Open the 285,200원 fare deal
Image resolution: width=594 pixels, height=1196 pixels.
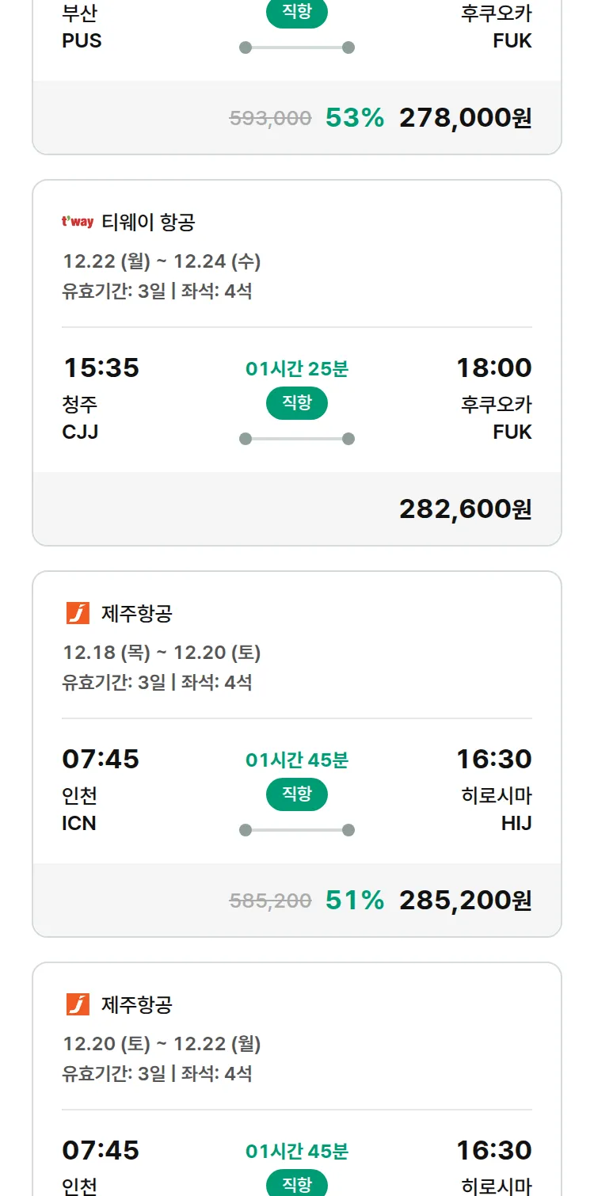[465, 901]
